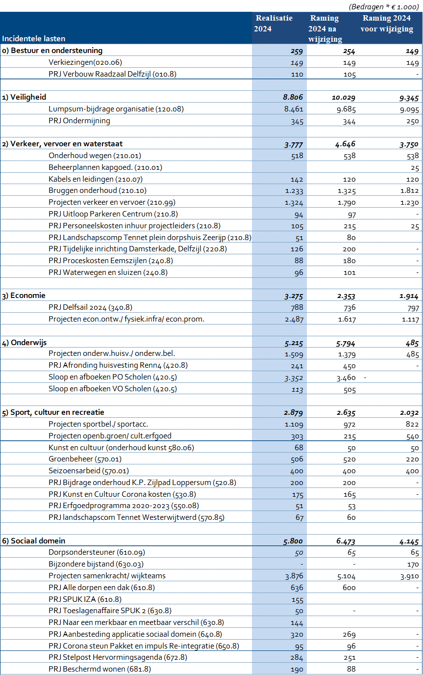
Task: Click 'Lumpsum-bijdrage organisatie (120.08)' label
Action: [116, 109]
